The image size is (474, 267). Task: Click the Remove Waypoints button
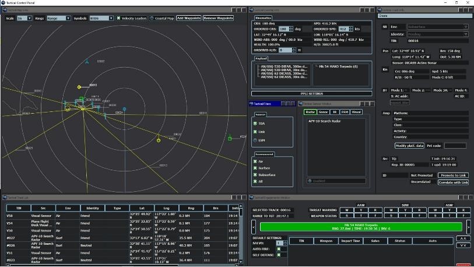218,18
